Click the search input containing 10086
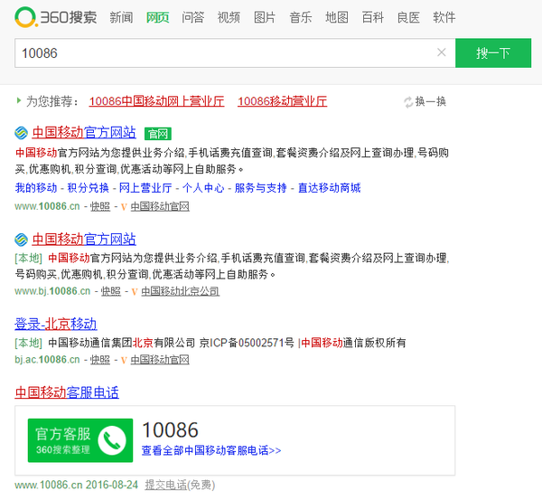The width and height of the screenshot is (542, 500). click(x=235, y=53)
